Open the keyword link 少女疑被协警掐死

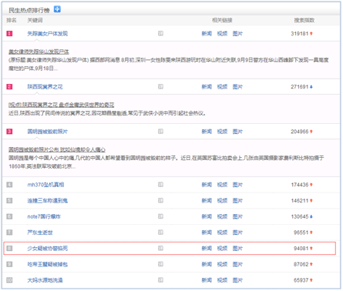pyautogui.click(x=47, y=248)
